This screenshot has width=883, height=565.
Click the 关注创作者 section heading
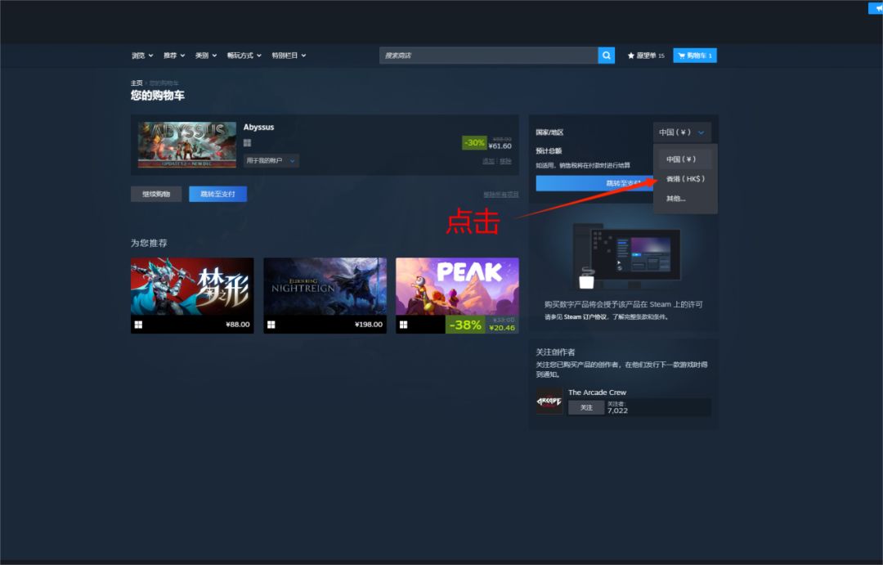pyautogui.click(x=555, y=352)
